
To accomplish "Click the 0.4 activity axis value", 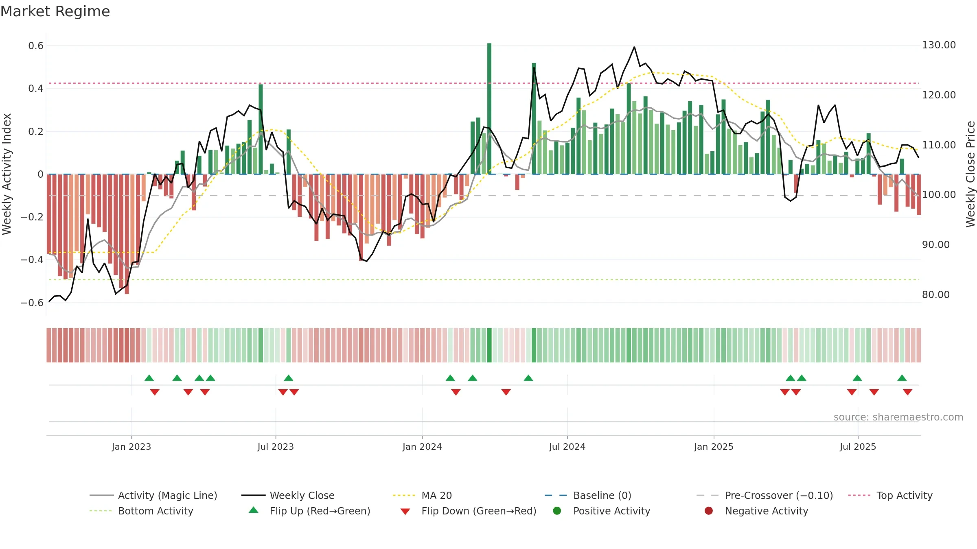I will 36,89.
